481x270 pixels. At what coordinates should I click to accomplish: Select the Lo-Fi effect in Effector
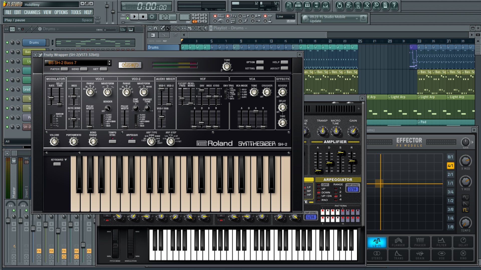point(377,242)
